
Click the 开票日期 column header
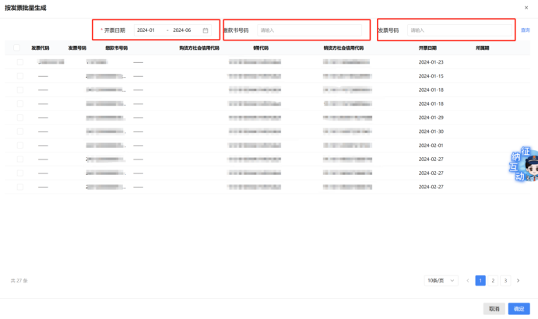pos(427,48)
